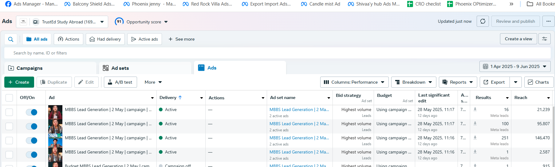Check the box for the 146,470 reach row

[x=9, y=140]
